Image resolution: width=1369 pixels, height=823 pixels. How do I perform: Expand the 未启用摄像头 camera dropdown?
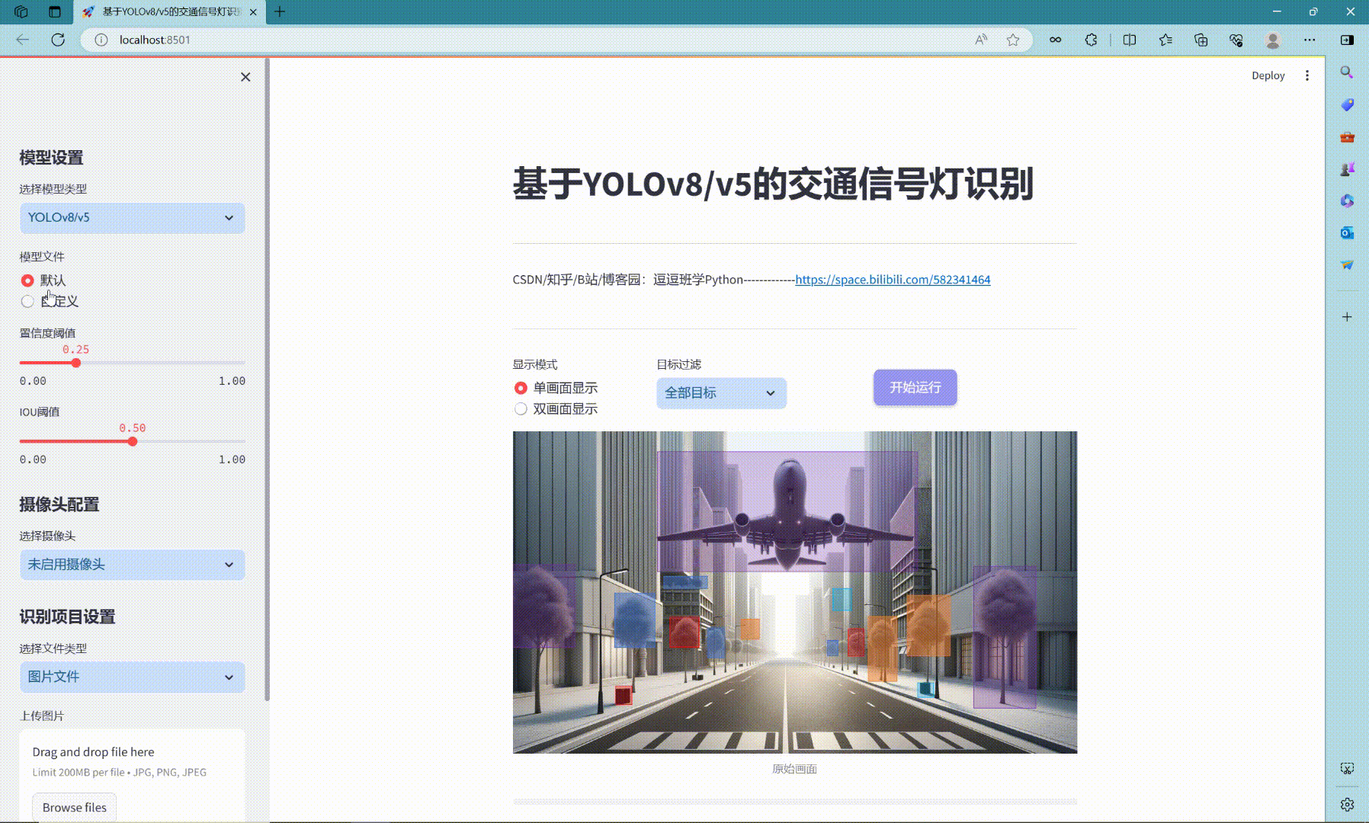(131, 565)
